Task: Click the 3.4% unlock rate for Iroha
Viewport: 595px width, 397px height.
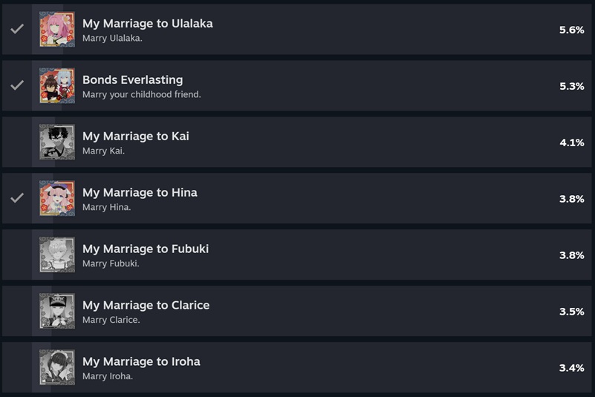Action: coord(571,368)
